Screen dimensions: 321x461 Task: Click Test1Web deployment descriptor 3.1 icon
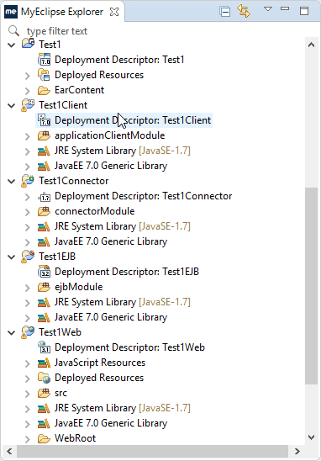[x=44, y=347]
